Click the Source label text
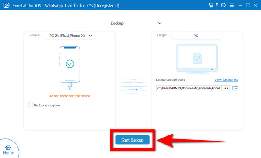The width and height of the screenshot is (261, 158). click(34, 35)
